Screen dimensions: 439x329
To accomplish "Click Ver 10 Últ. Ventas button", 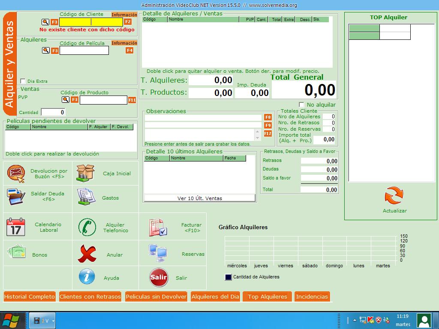I will [199, 198].
